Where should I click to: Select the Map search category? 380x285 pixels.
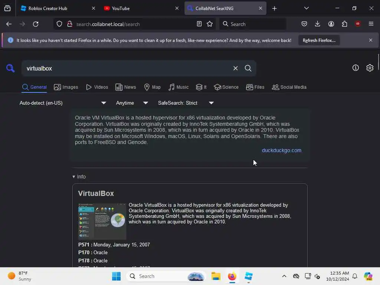tap(152, 87)
